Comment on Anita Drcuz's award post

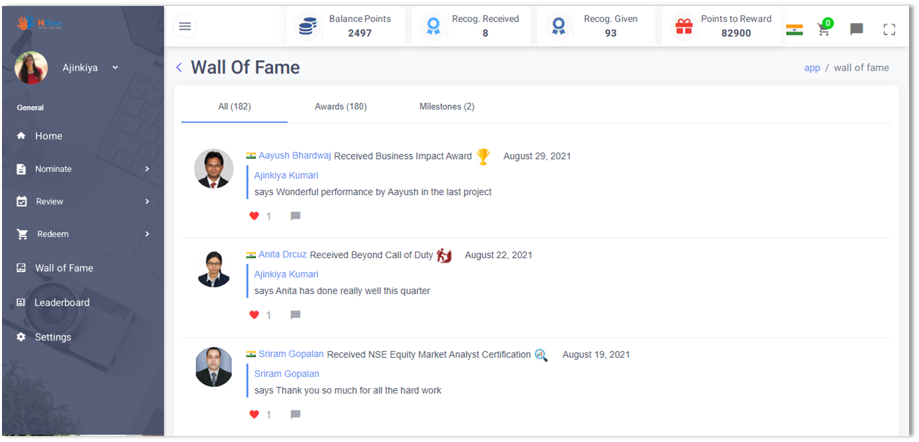point(296,315)
